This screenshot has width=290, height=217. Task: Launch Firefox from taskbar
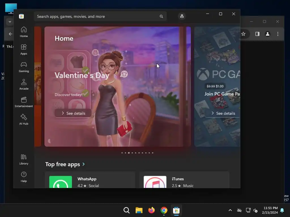(x=152, y=210)
